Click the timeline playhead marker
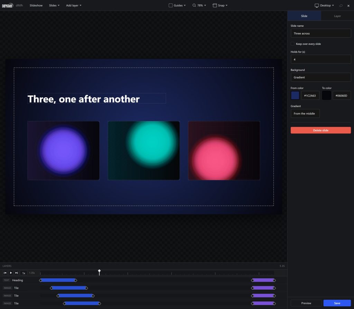The height and width of the screenshot is (309, 354). [99, 271]
